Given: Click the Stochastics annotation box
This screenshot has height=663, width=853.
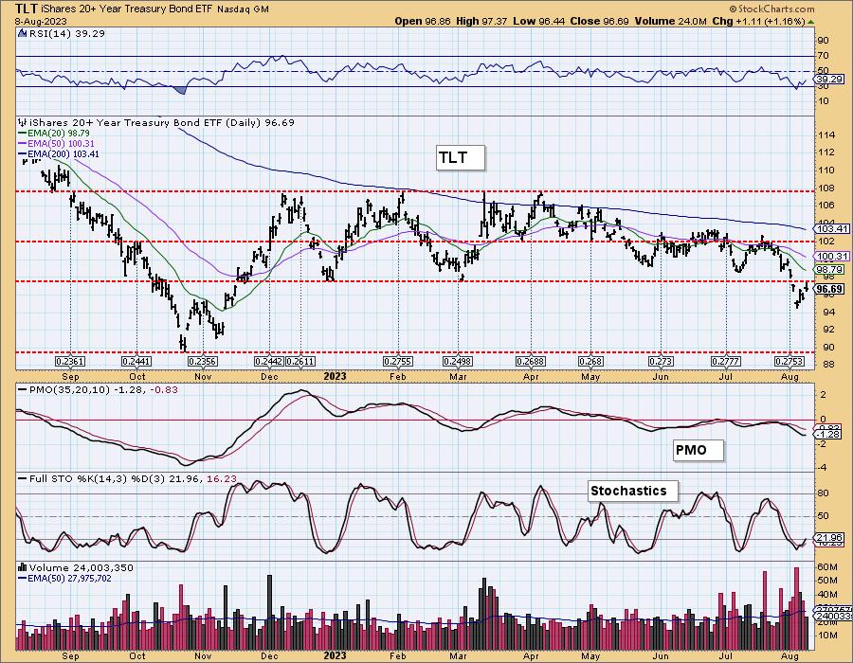Looking at the screenshot, I should coord(634,491).
